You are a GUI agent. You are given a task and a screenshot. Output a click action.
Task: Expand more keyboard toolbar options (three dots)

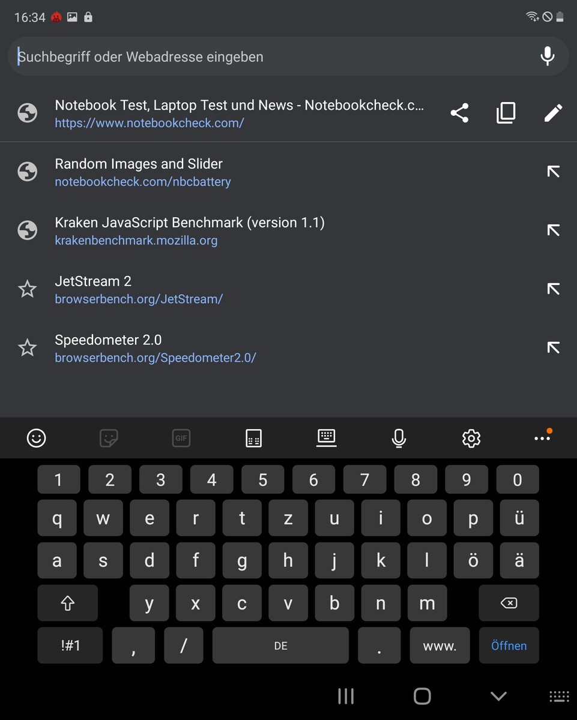pos(542,438)
